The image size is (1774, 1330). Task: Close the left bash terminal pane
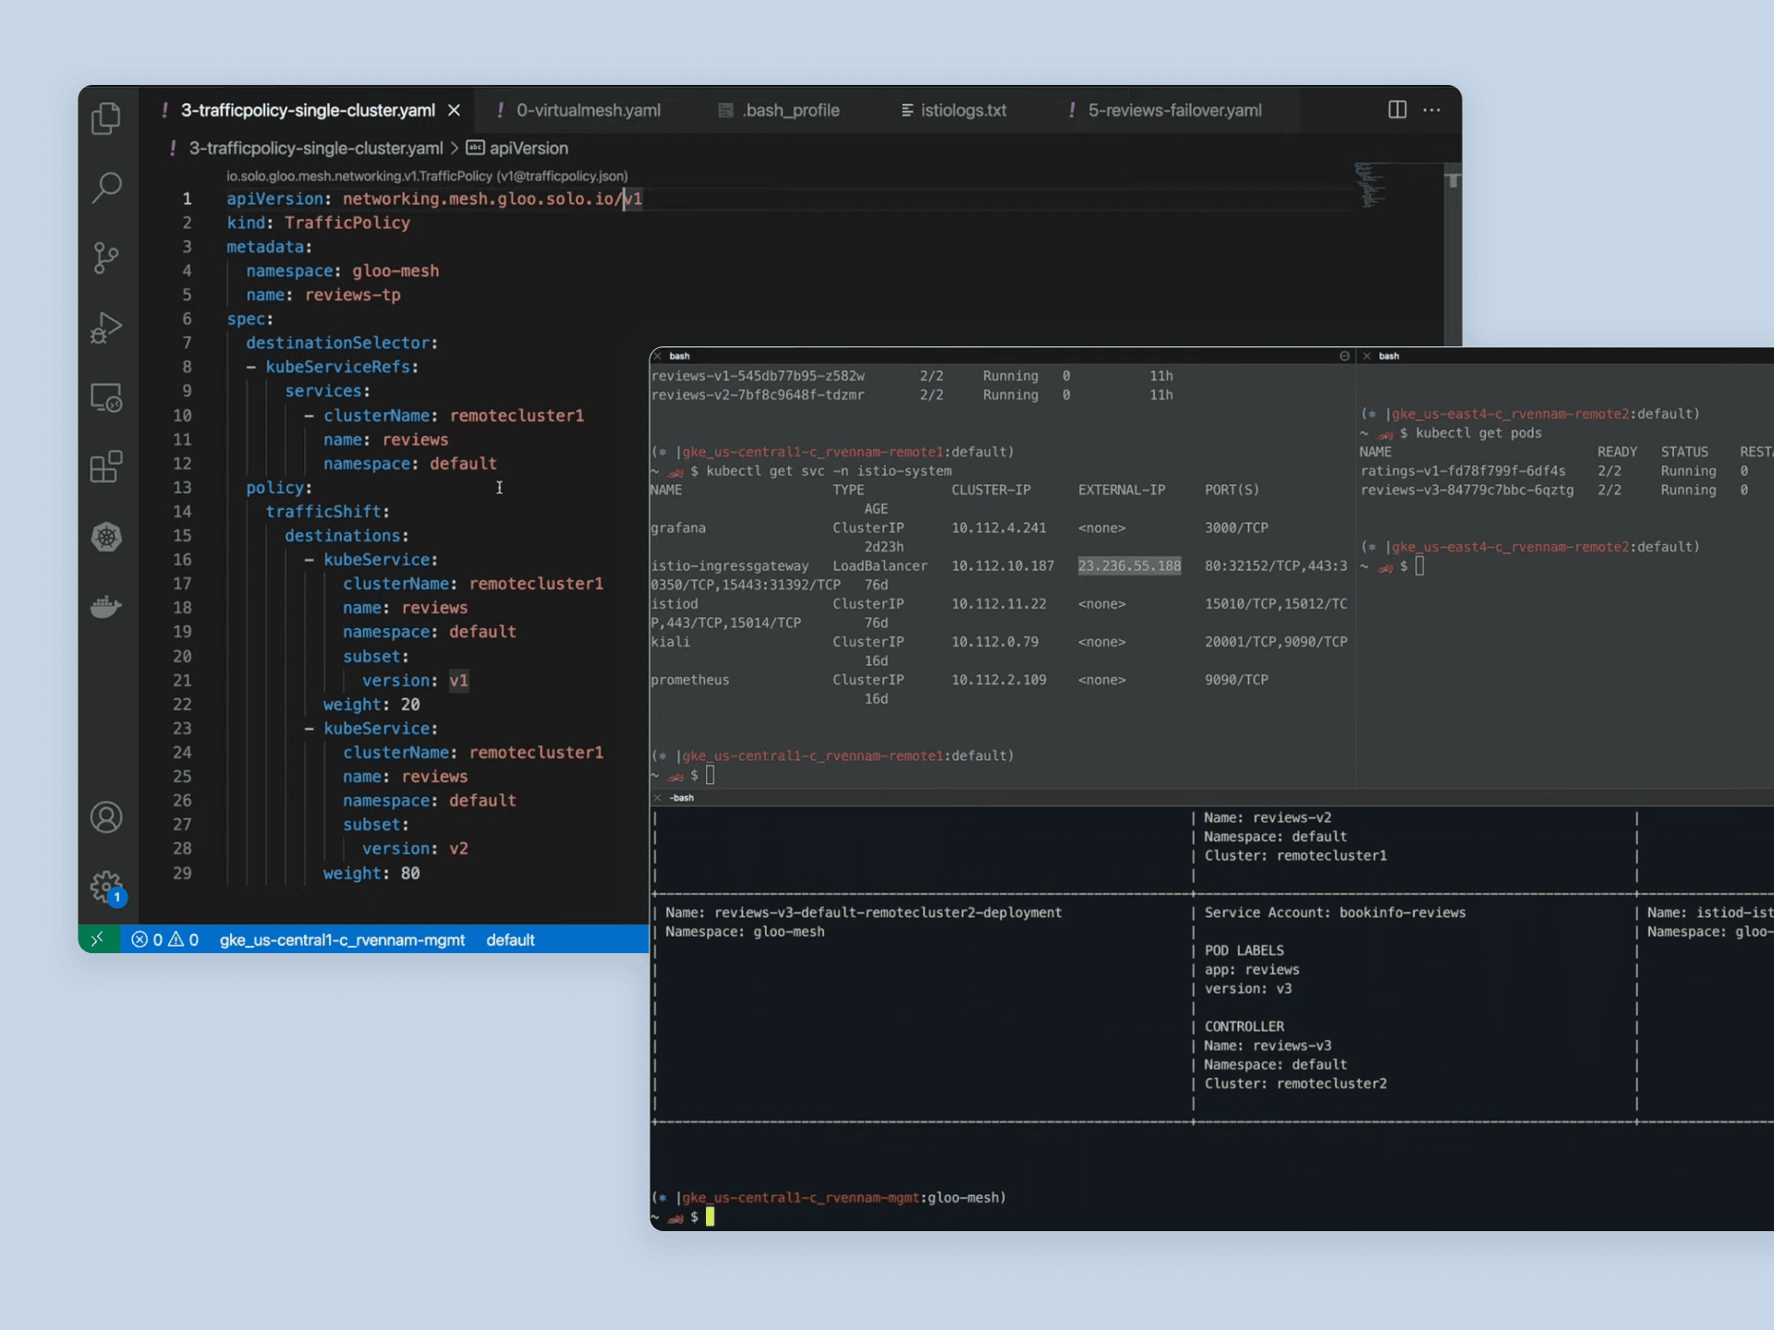[x=657, y=356]
